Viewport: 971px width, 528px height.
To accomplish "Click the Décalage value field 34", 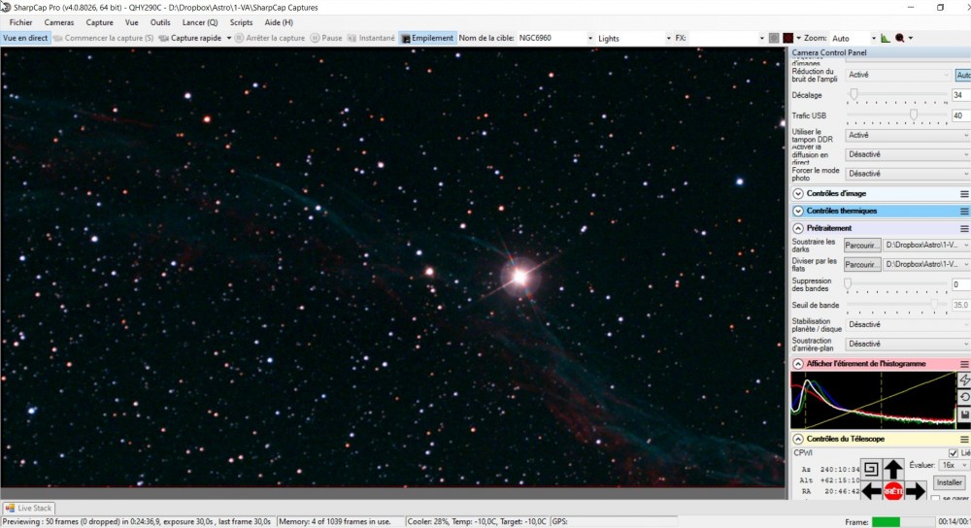I will coord(961,95).
